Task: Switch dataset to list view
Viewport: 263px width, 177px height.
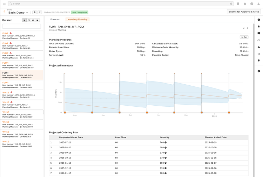Action: (x=24, y=20)
